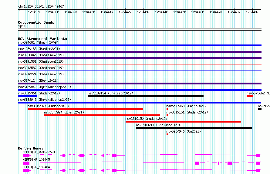Click the small red nsv3319151 (Audano2019) marker
270x174 pixels.
tap(167, 115)
